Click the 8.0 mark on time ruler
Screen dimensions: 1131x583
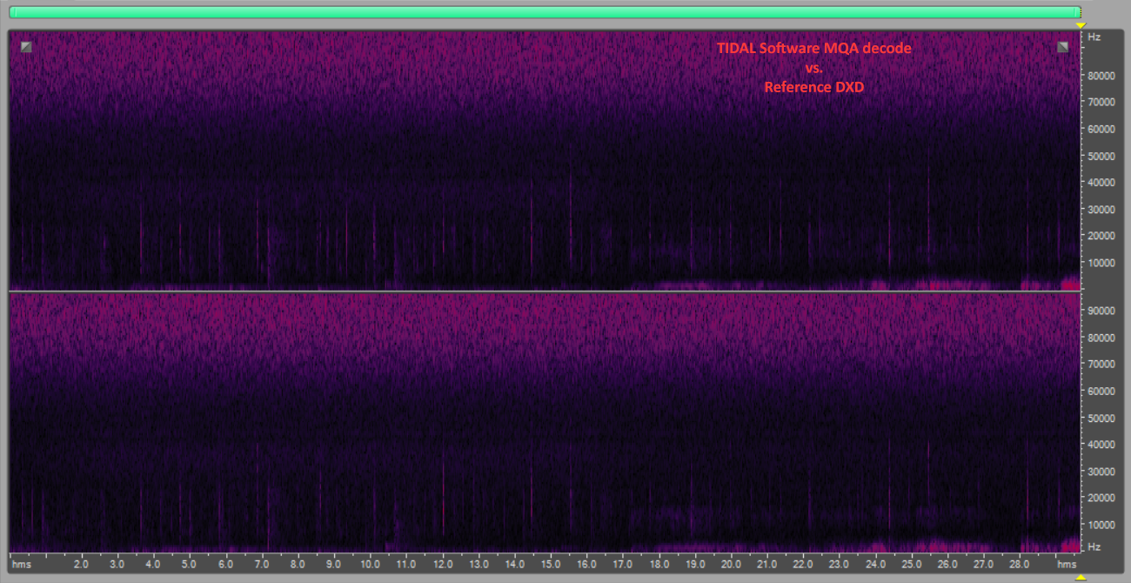298,565
